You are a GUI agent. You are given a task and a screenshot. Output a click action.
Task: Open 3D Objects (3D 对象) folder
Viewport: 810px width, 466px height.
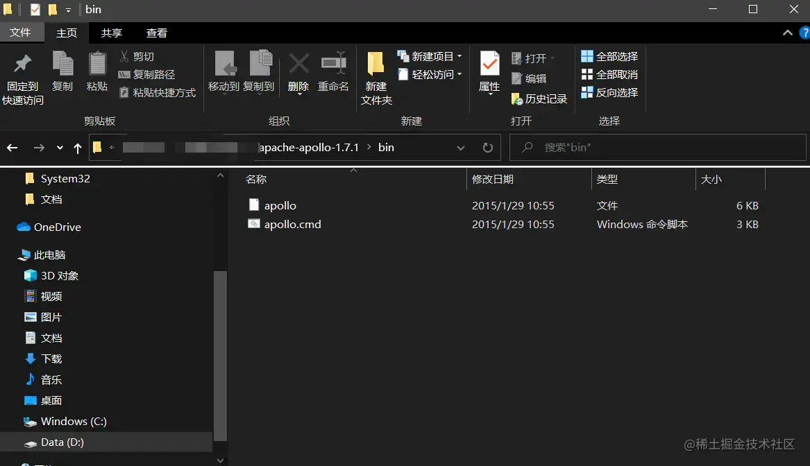pyautogui.click(x=51, y=275)
